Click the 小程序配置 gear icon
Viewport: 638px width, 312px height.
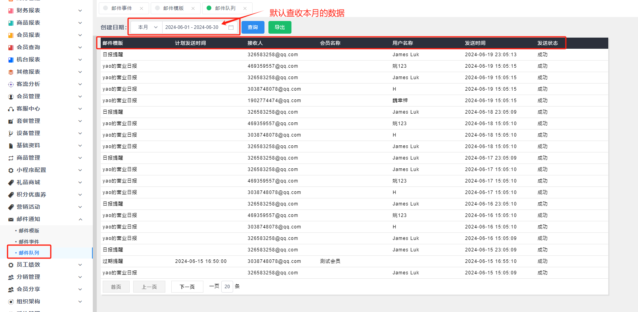tap(11, 170)
